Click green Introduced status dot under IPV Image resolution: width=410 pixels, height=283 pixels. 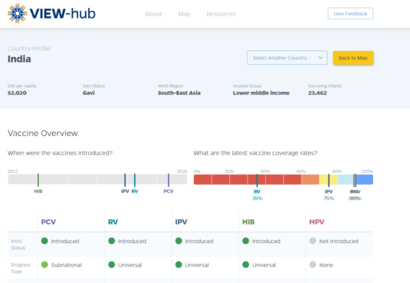click(179, 241)
